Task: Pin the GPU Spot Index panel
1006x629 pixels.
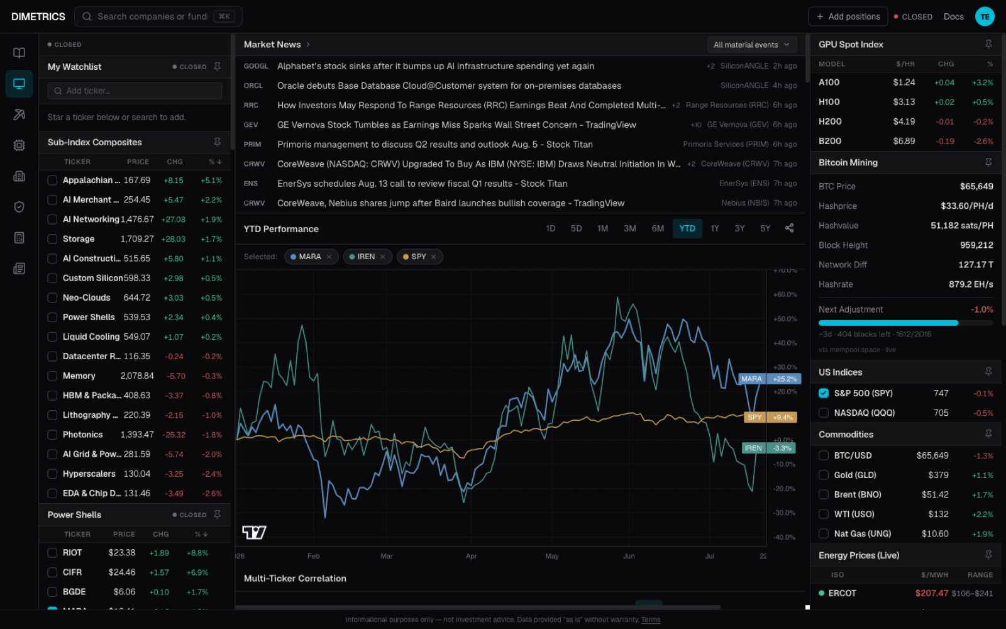Action: 988,44
